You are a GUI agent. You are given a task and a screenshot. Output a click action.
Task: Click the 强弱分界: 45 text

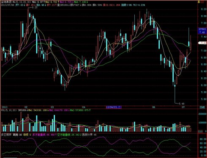tap(89, 135)
